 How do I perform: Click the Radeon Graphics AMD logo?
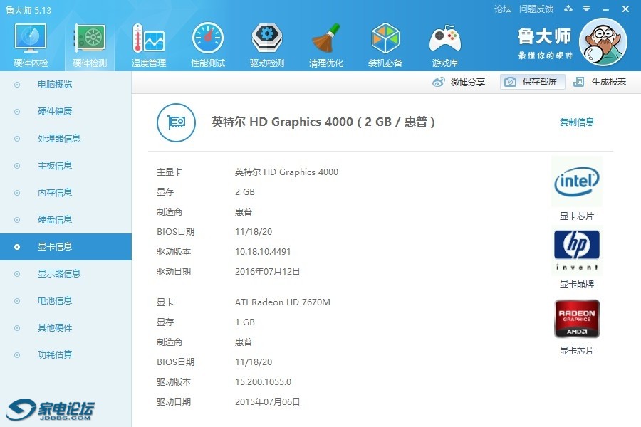click(577, 319)
